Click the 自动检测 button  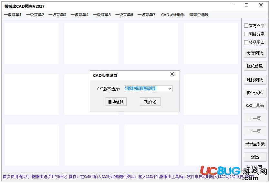click(116, 102)
